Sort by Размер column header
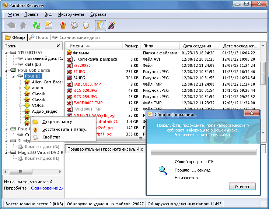The image size is (269, 209). click(x=132, y=46)
